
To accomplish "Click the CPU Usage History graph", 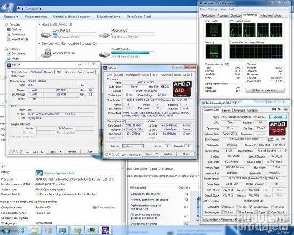I will 256,30.
